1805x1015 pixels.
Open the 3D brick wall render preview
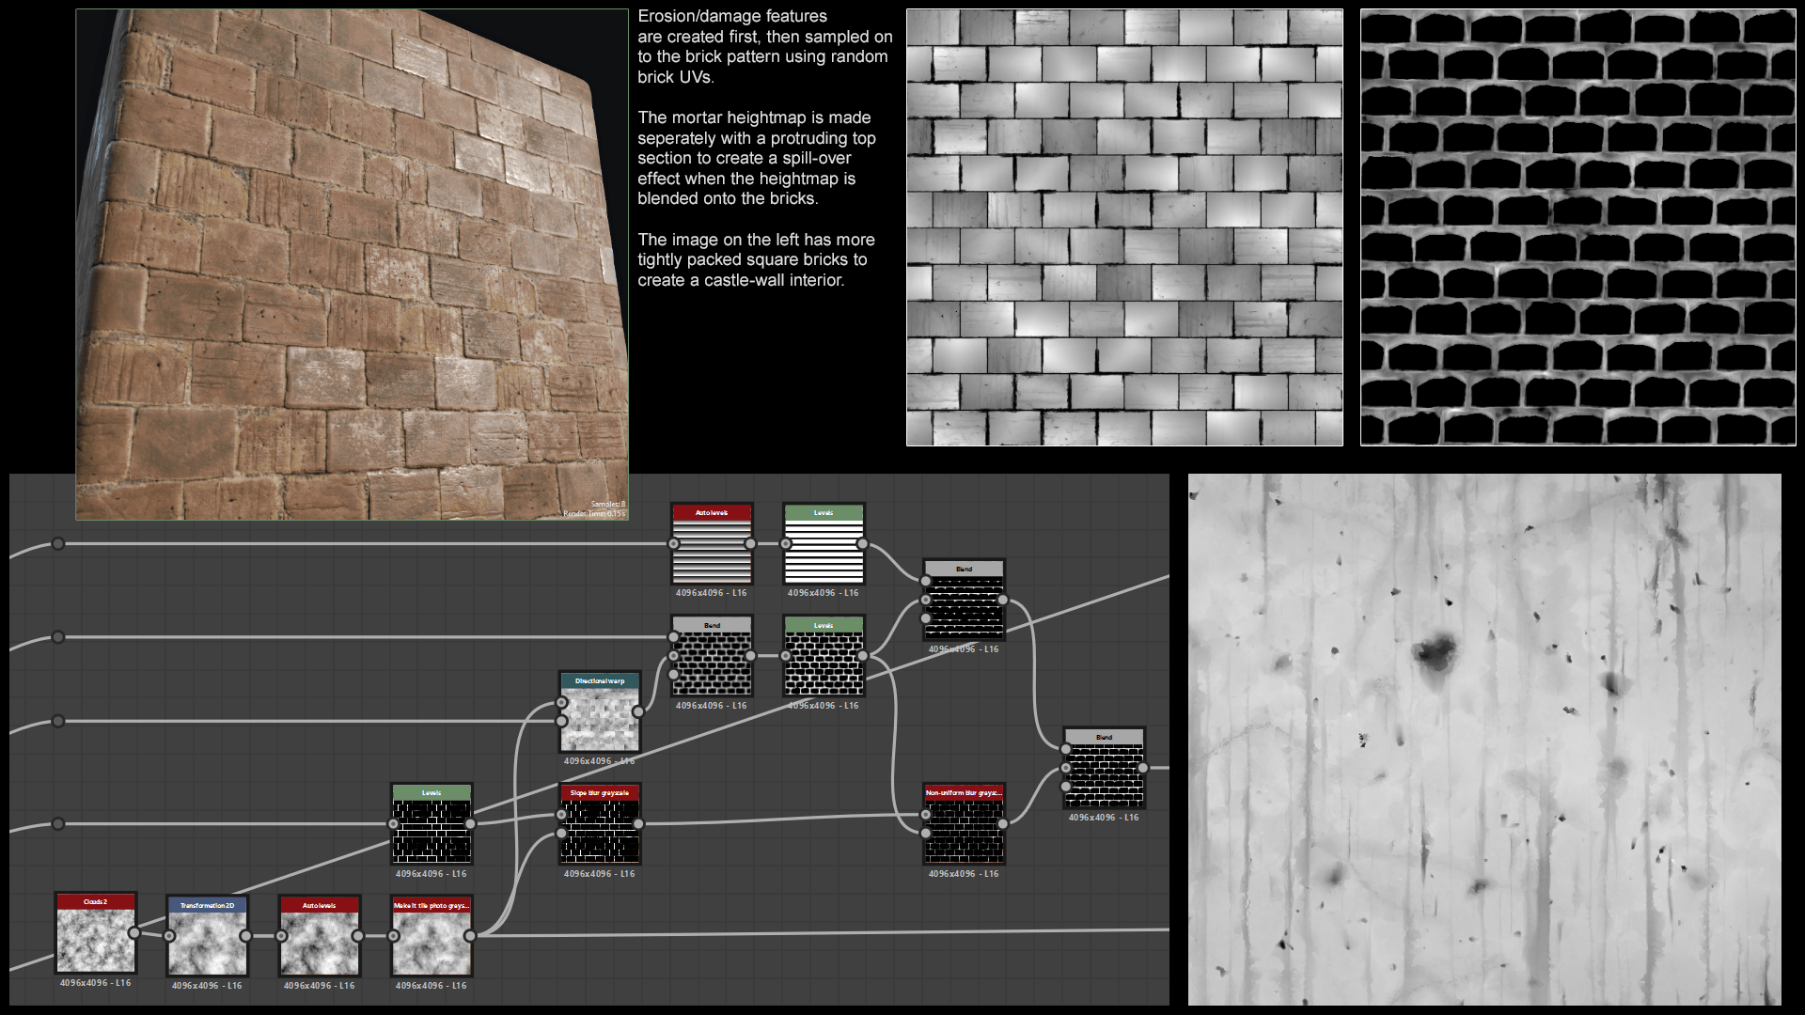click(352, 264)
